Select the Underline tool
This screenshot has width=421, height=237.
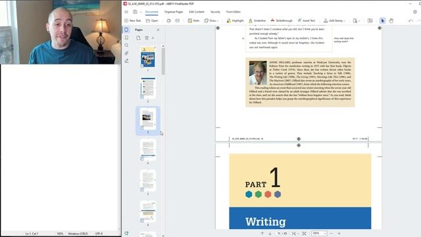click(257, 20)
